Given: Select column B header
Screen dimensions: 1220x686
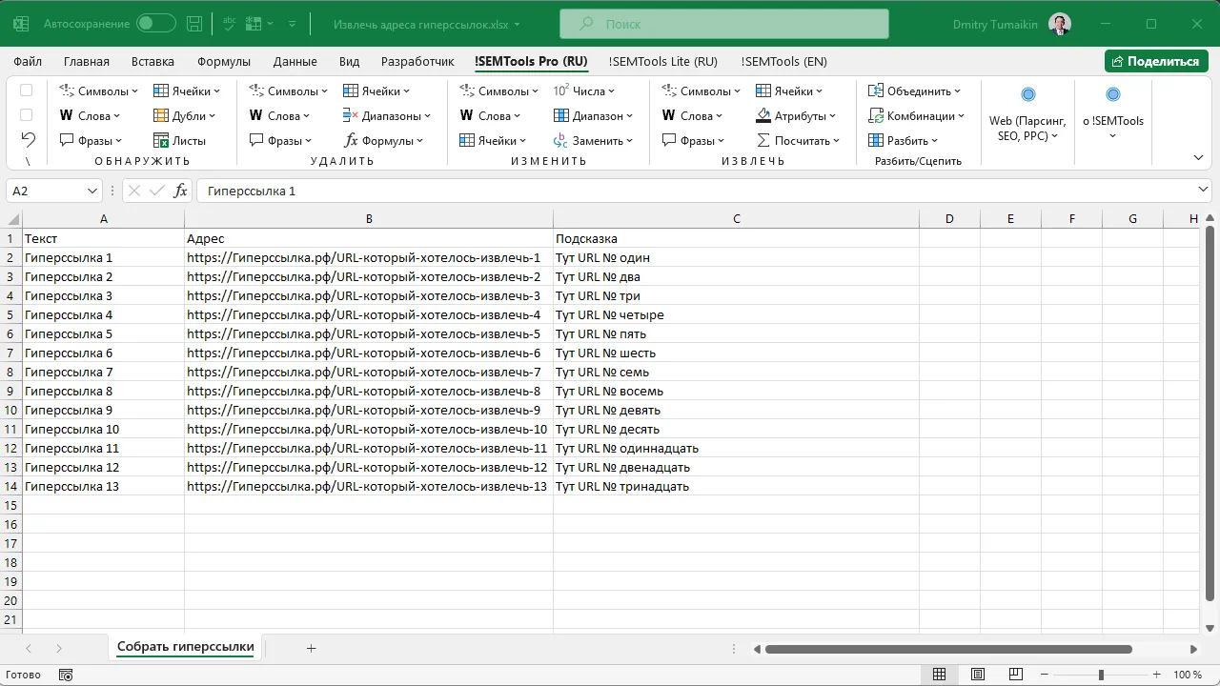Looking at the screenshot, I should coord(369,219).
